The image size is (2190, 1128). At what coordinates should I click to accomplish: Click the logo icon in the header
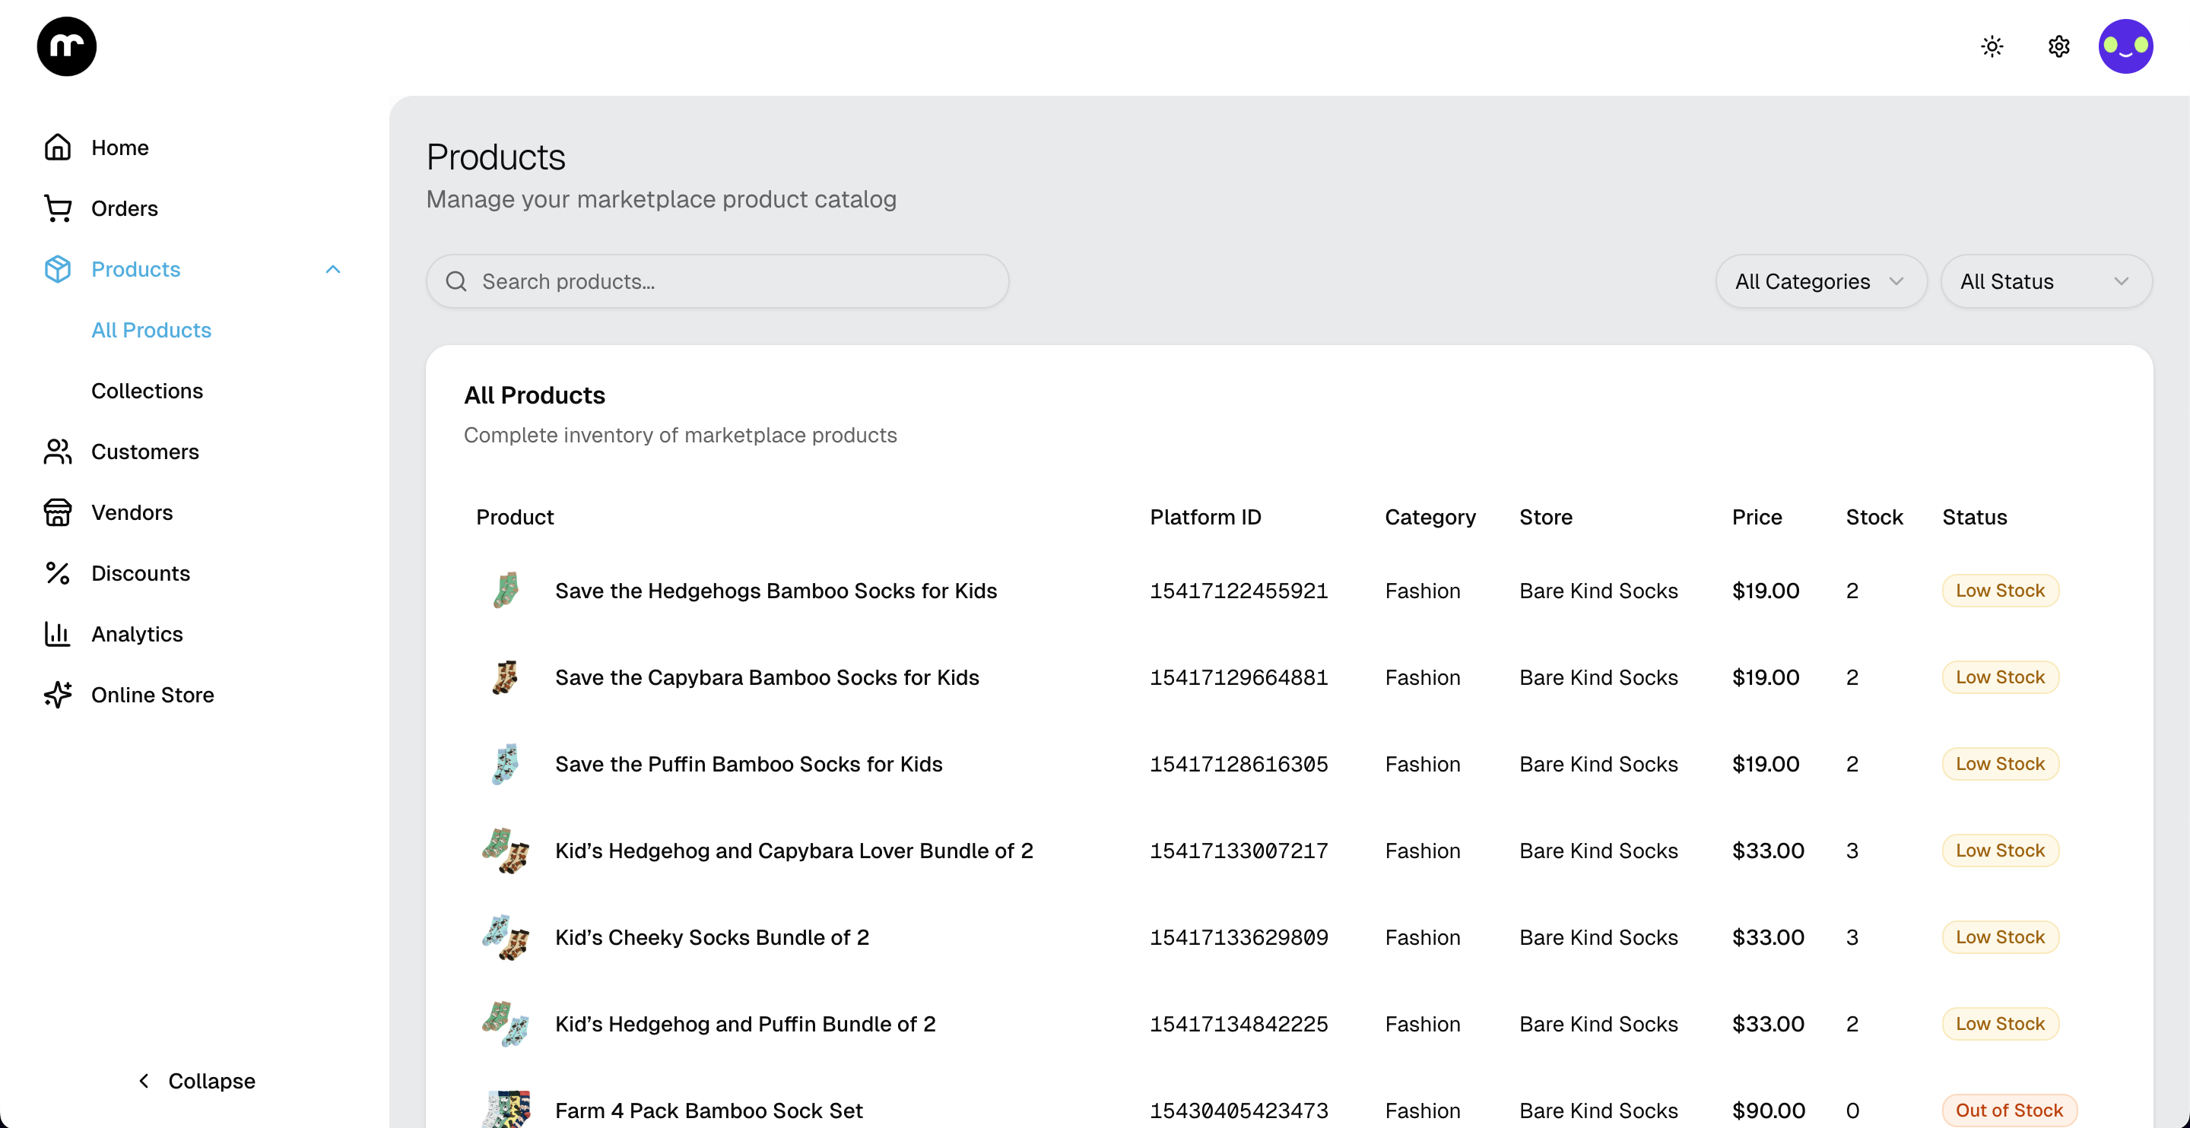point(66,46)
